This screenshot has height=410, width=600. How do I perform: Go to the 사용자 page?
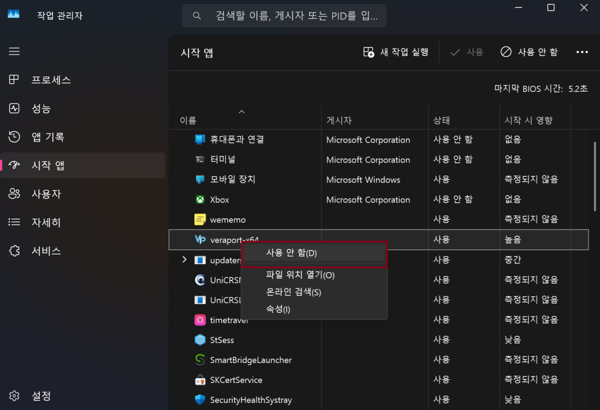tap(82, 194)
